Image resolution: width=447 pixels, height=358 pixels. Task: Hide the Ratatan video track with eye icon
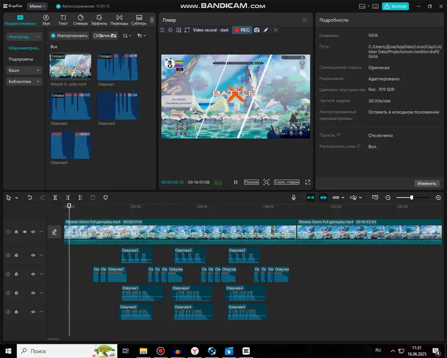[25, 232]
